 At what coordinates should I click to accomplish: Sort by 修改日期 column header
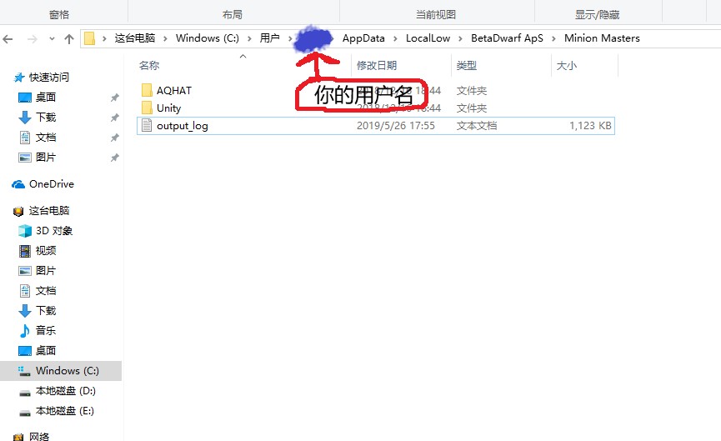(x=377, y=65)
